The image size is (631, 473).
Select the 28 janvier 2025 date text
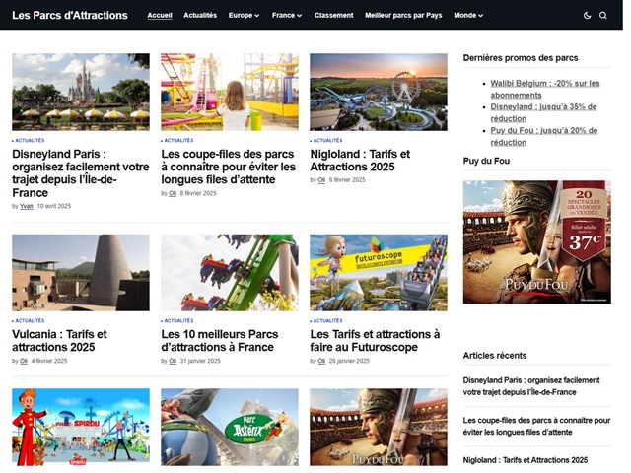(349, 361)
